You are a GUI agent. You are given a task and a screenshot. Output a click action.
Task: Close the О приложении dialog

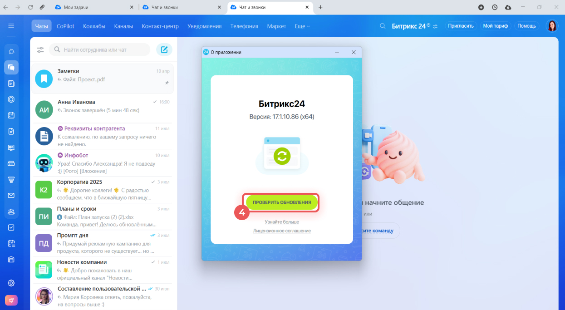[x=354, y=52]
